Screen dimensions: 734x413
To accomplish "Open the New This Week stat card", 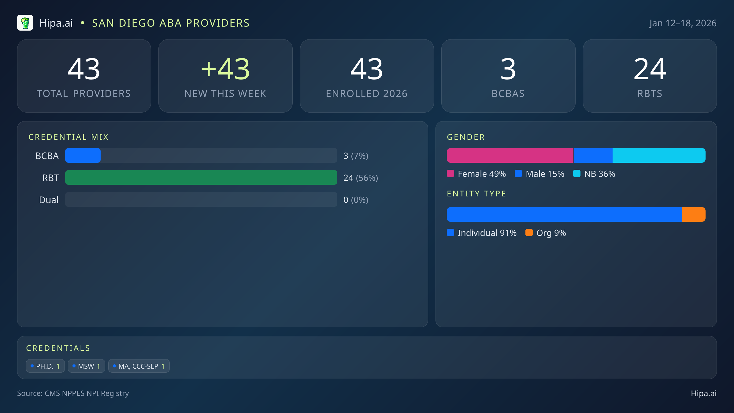I will coord(225,76).
